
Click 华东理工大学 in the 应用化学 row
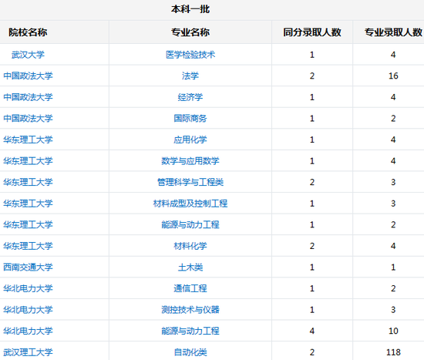(x=28, y=140)
